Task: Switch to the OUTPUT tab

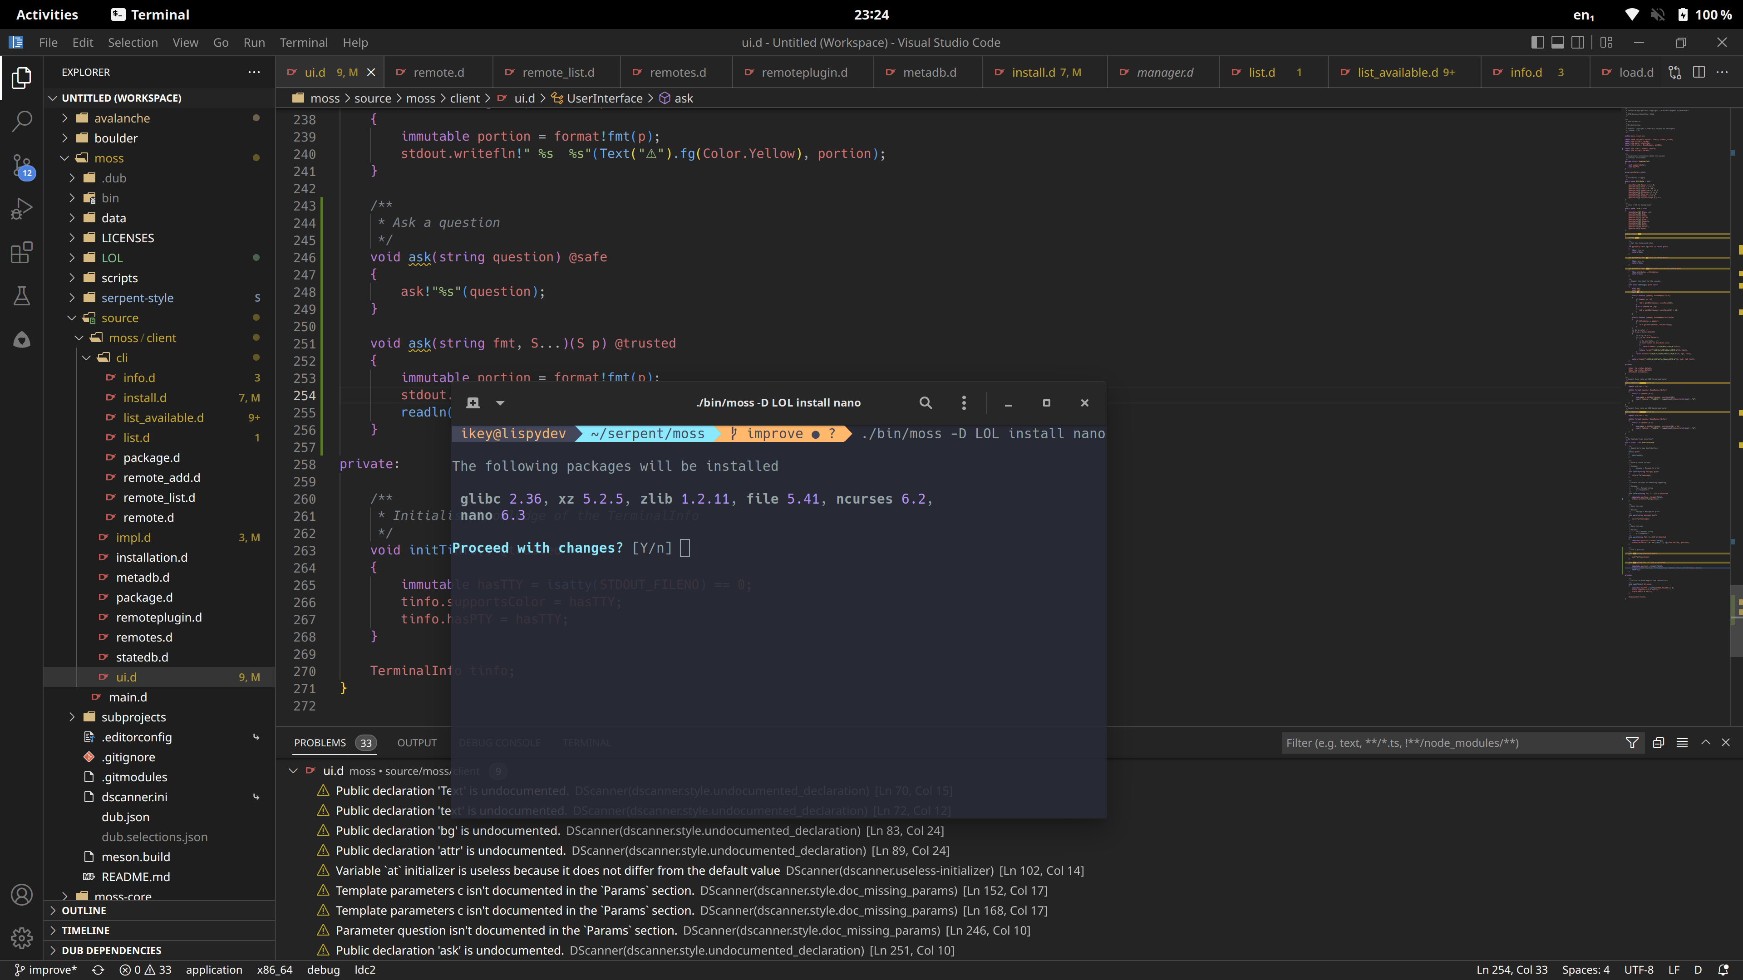Action: tap(417, 742)
